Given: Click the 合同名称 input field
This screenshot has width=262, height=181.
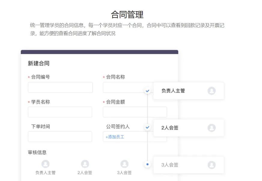Looking at the screenshot, I should [x=128, y=87].
